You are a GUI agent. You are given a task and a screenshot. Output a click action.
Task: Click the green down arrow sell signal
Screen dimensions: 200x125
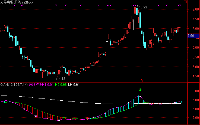140,90
